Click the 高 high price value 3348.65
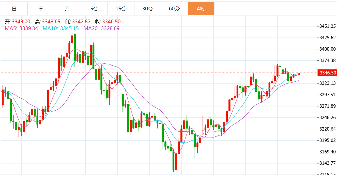This screenshot has width=337, height=175. point(51,22)
